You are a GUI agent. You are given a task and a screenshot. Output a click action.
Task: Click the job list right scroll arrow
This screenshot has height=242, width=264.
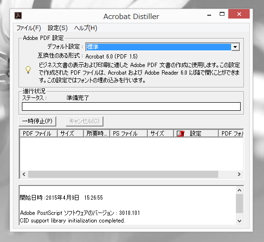(239, 174)
